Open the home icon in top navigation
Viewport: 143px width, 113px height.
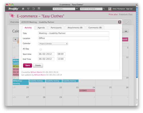(x=23, y=9)
